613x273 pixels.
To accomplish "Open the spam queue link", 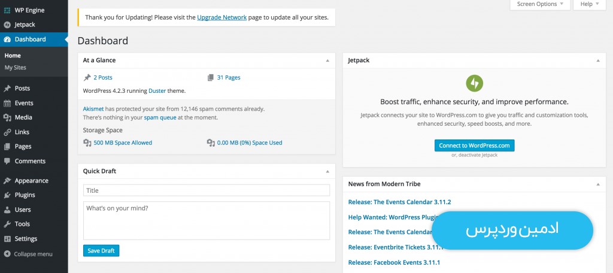I will (160, 117).
